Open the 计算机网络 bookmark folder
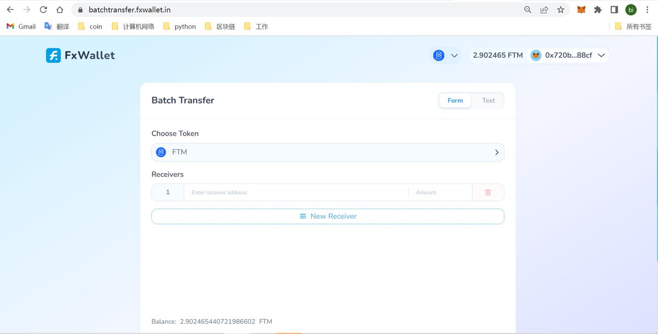The width and height of the screenshot is (658, 334). tap(132, 26)
